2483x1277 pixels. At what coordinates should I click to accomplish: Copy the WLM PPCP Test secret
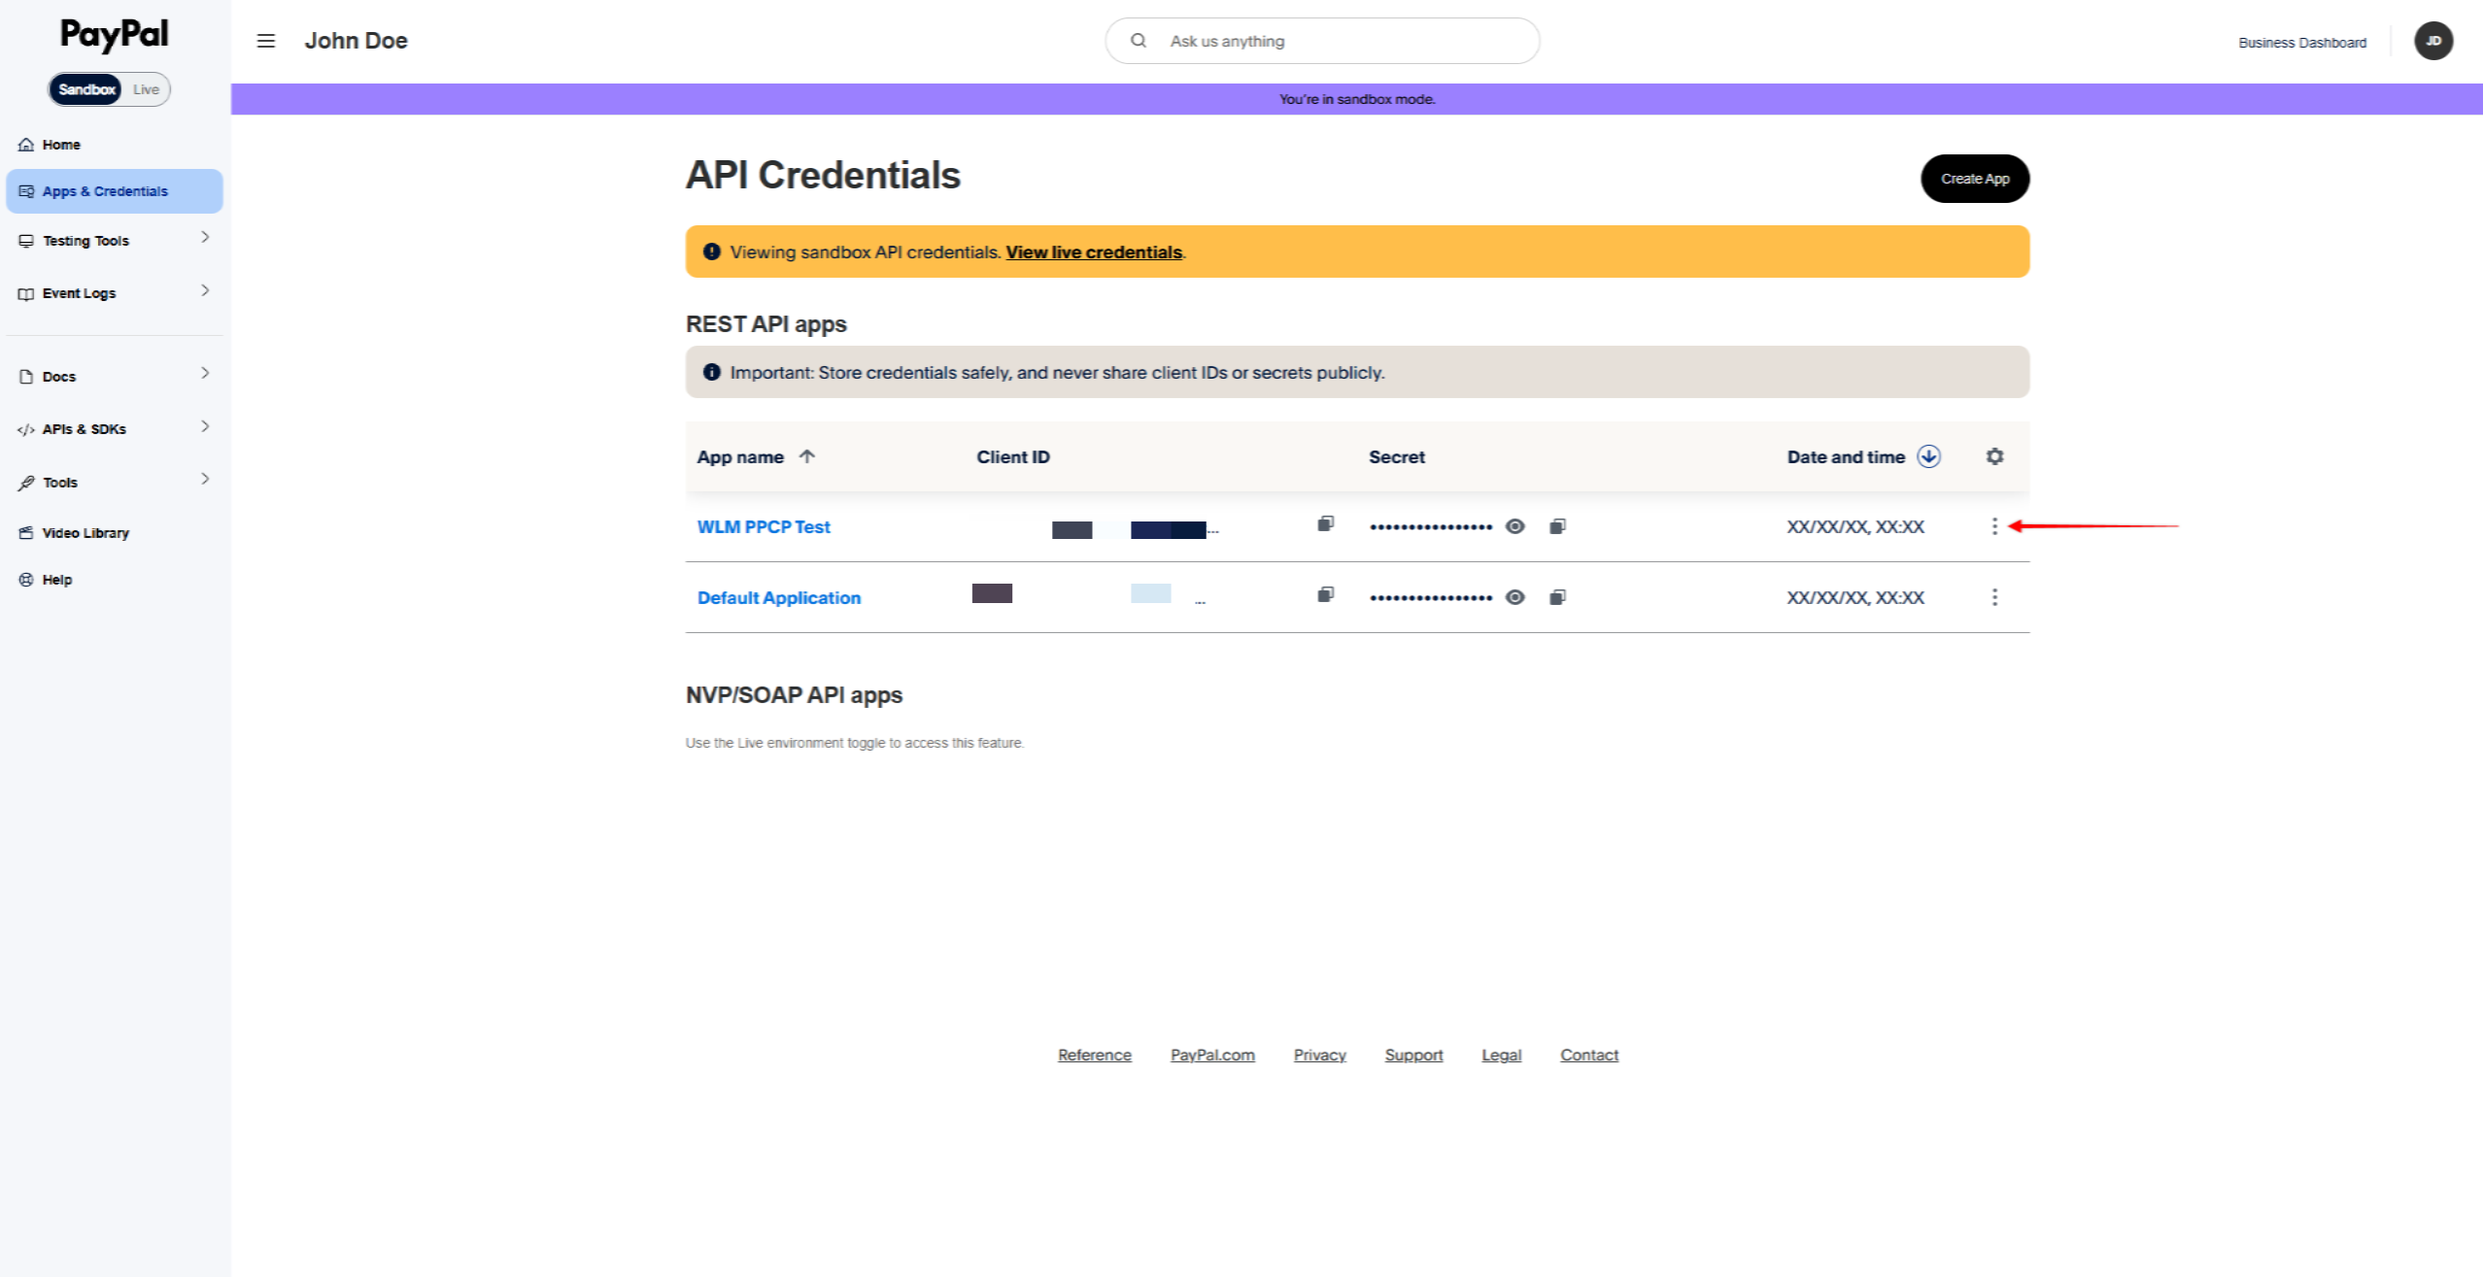(1557, 526)
